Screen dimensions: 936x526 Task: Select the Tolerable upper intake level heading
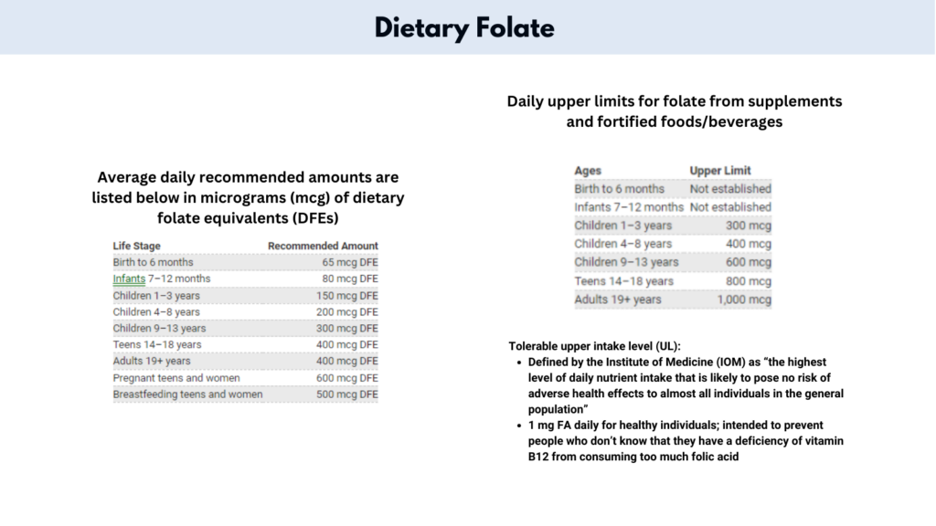click(594, 346)
